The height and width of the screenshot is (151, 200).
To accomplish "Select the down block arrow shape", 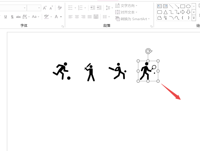I will (188, 12).
